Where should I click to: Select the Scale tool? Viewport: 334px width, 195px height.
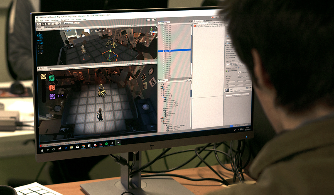coord(51,24)
